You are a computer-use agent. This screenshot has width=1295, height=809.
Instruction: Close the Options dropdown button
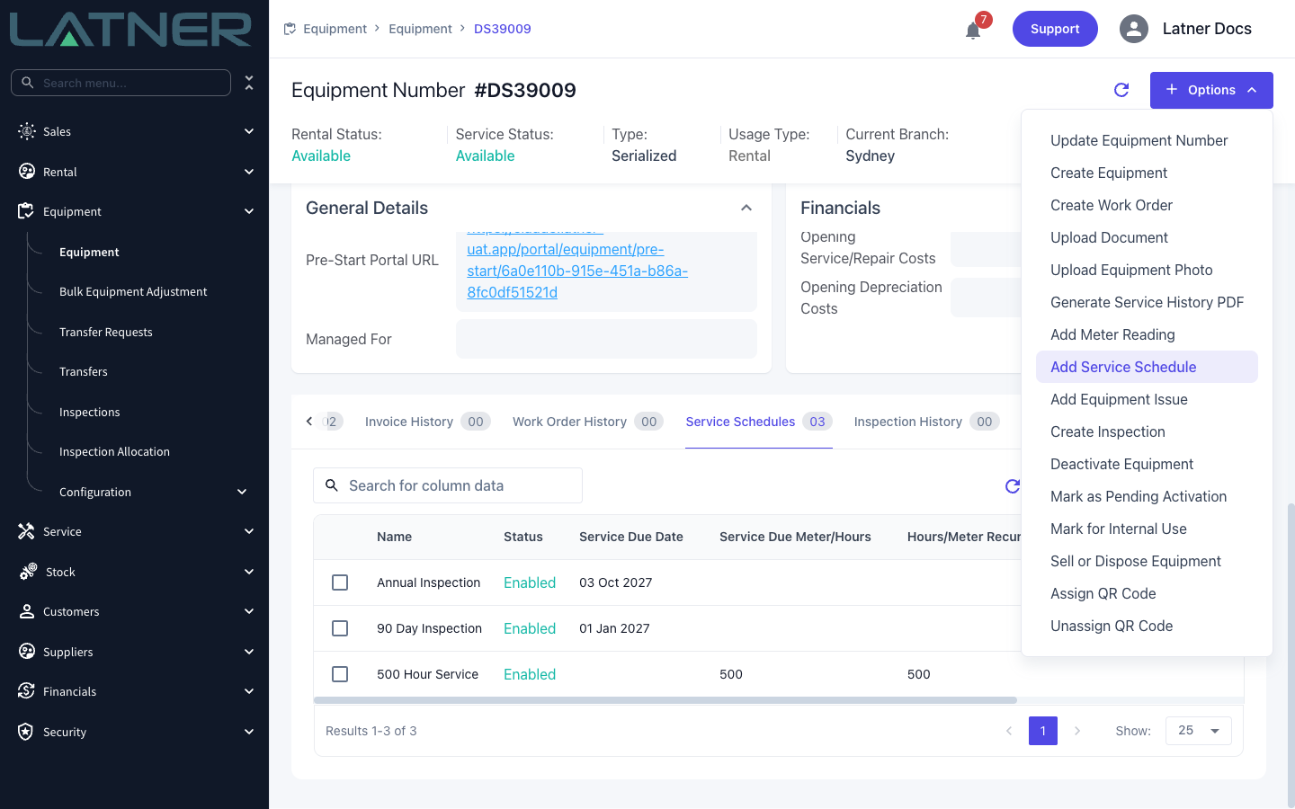1211,90
